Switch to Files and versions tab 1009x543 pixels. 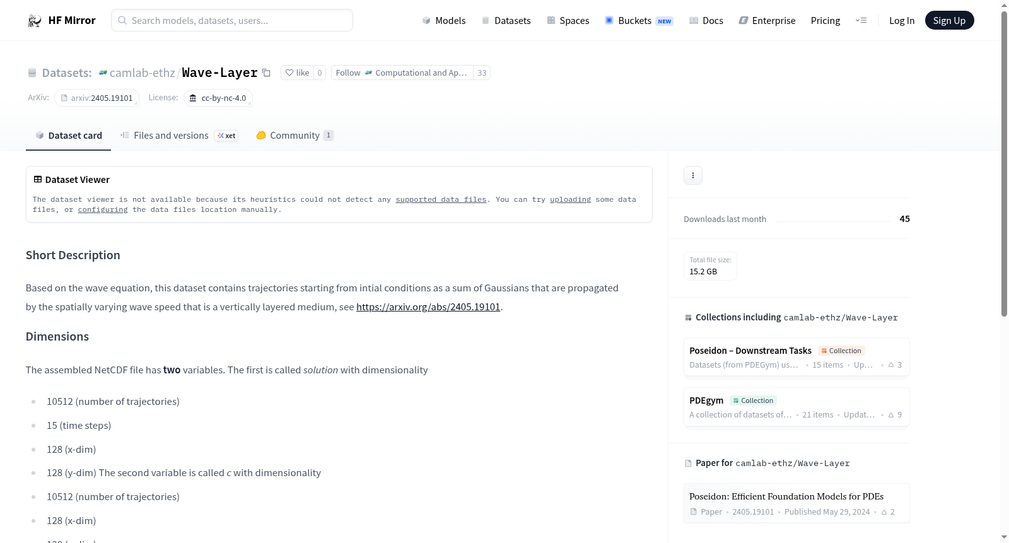tap(178, 136)
